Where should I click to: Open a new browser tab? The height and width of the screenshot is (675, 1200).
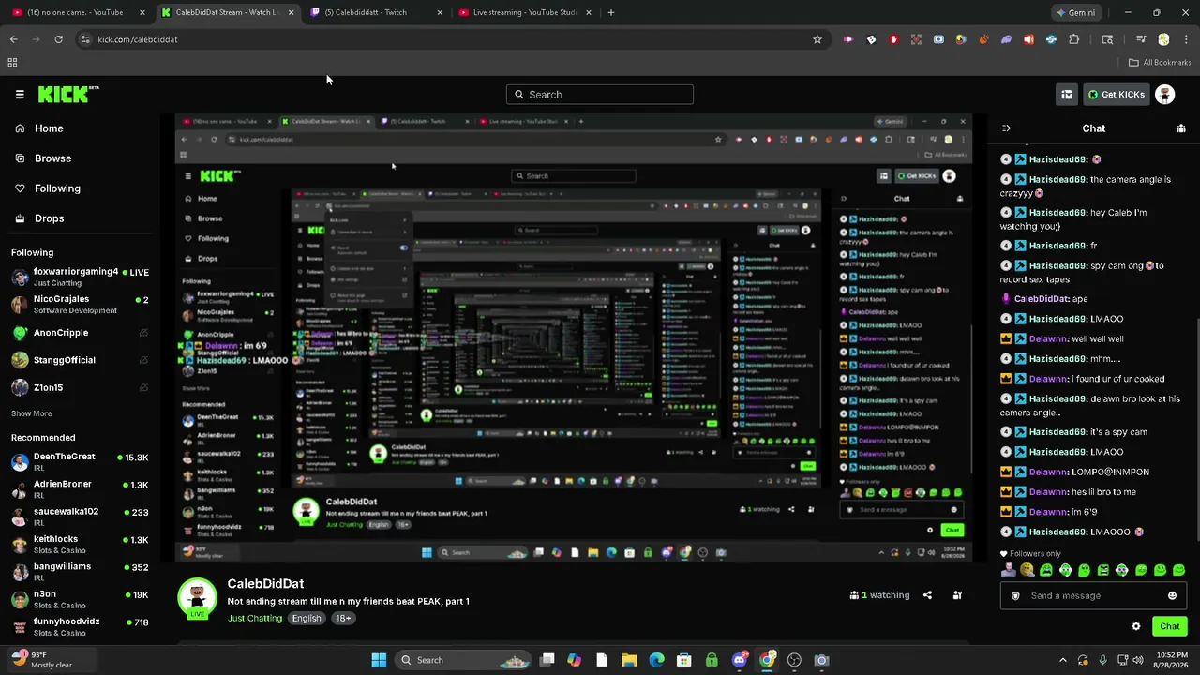point(611,13)
